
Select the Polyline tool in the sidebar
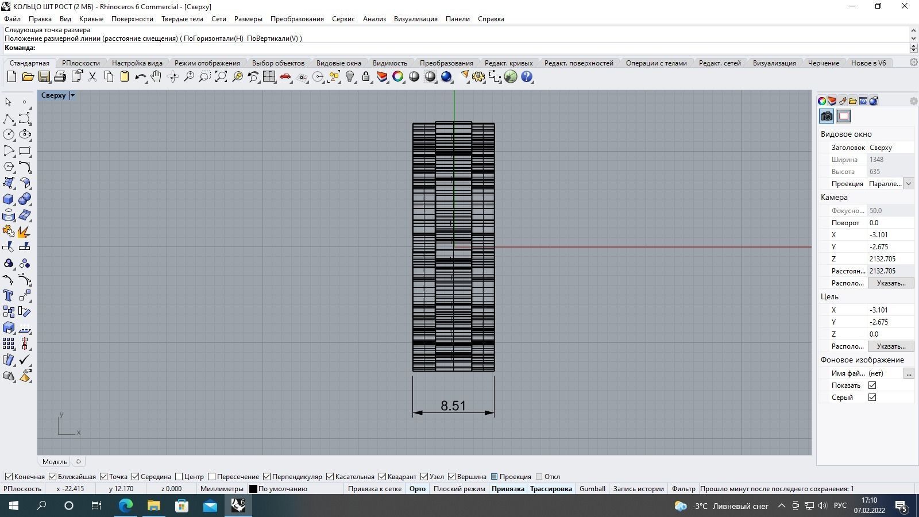click(x=9, y=119)
